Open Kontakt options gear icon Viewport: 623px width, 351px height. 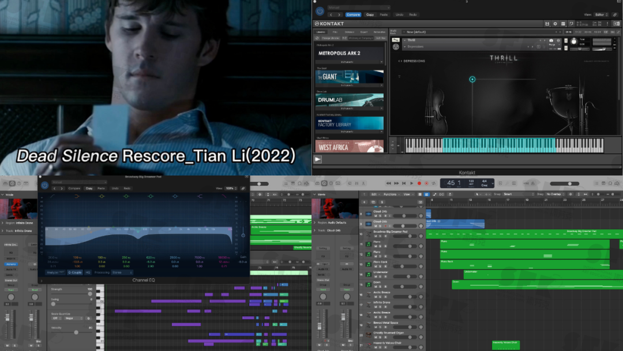(555, 24)
